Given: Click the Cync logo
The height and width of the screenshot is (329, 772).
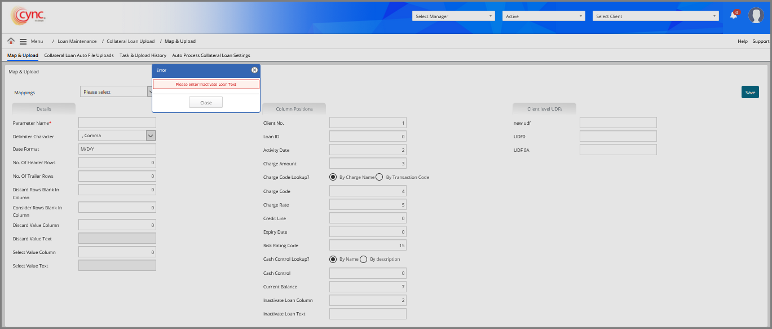Looking at the screenshot, I should tap(28, 16).
